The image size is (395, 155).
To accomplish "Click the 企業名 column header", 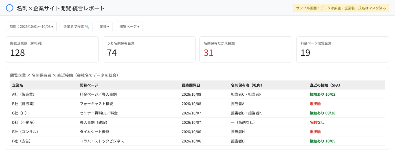I will point(18,85).
